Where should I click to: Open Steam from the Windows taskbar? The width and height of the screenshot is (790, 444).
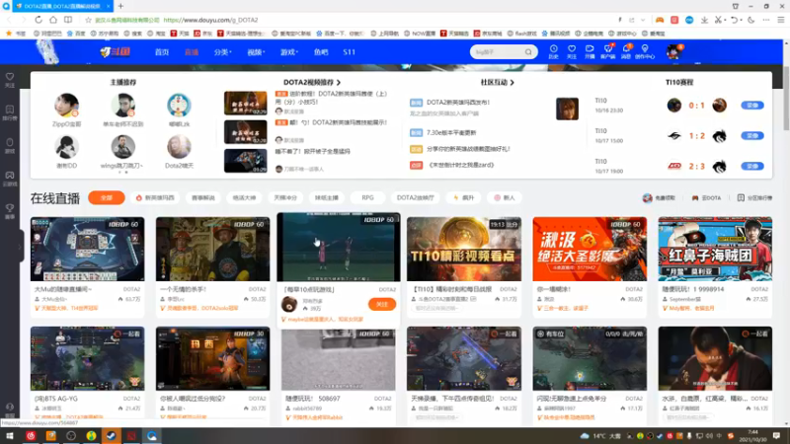[x=111, y=435]
